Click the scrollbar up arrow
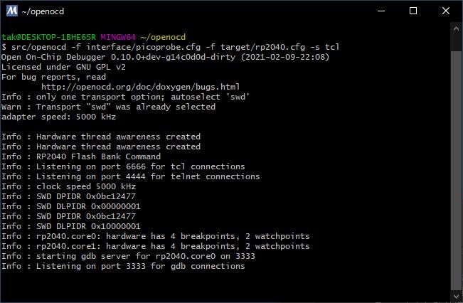This screenshot has height=303, width=463. (x=456, y=28)
